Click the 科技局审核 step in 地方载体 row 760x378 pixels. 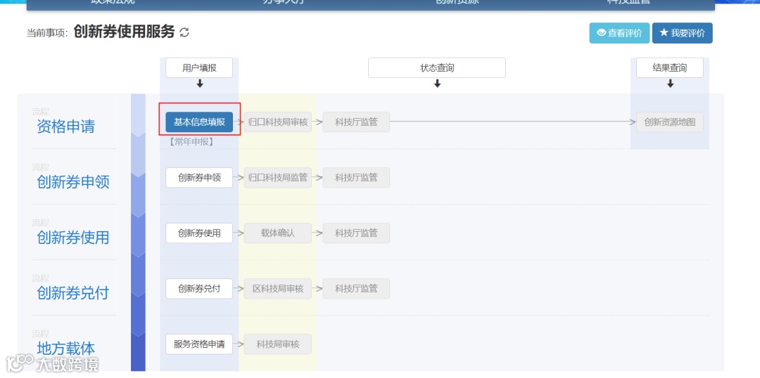[278, 344]
